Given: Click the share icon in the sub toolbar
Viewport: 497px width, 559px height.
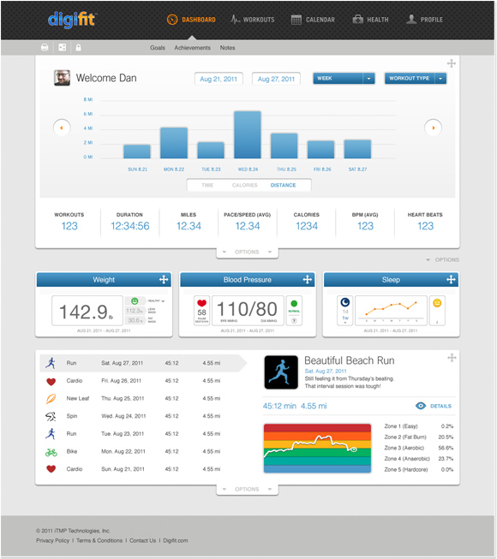Looking at the screenshot, I should (62, 47).
